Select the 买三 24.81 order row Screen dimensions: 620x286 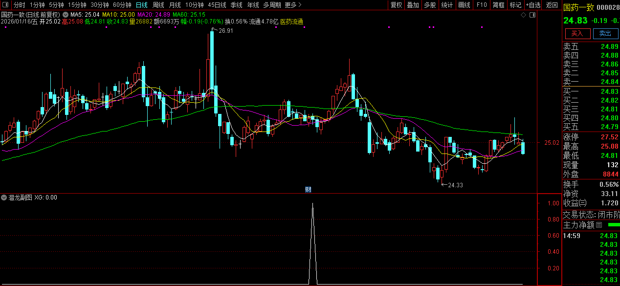(591, 110)
